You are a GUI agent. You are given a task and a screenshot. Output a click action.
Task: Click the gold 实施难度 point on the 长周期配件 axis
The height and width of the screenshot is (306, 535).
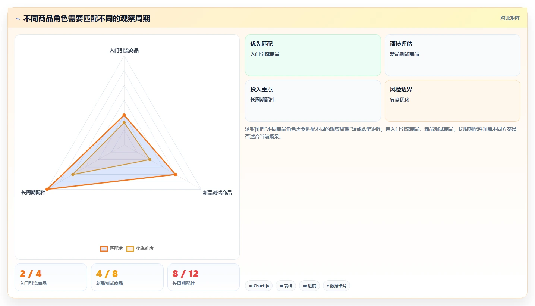73,175
